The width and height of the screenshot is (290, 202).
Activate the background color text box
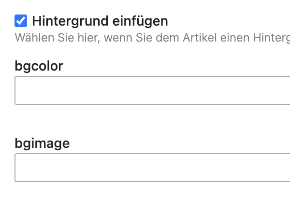click(152, 90)
